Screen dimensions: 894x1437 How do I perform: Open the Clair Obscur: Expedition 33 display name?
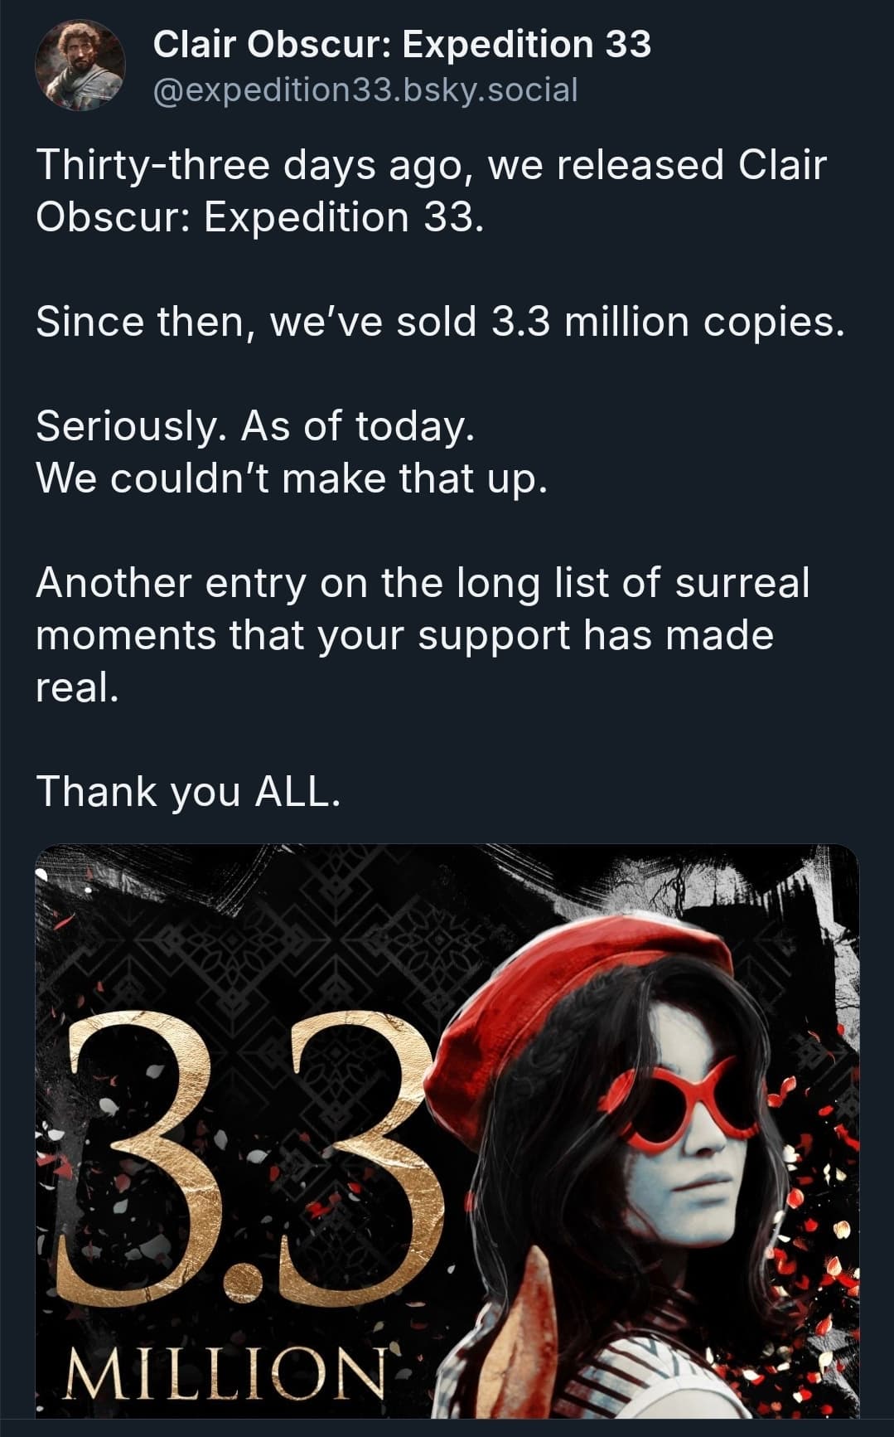tap(403, 44)
